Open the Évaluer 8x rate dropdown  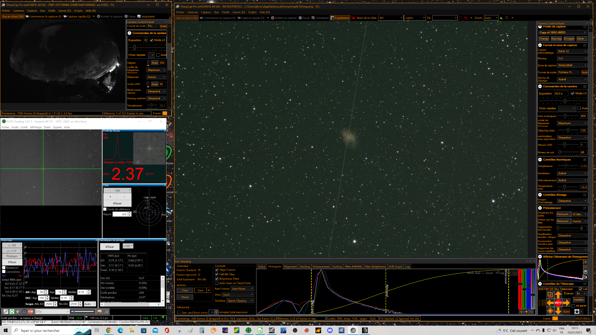581,293
